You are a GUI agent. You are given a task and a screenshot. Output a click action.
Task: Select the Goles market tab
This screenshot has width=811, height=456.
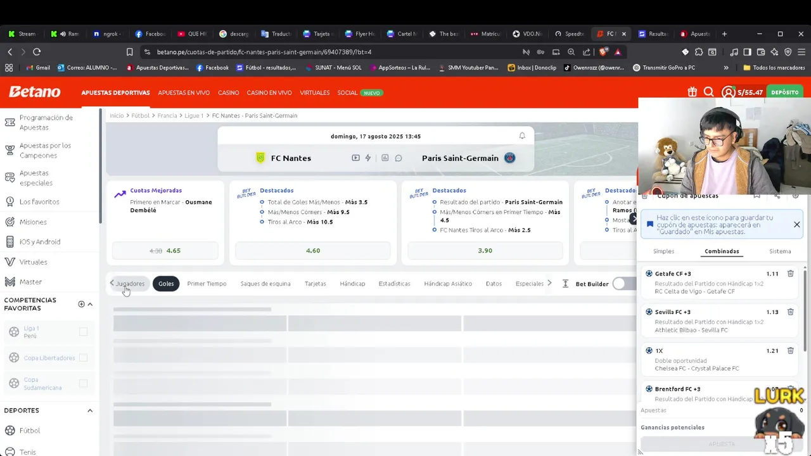166,284
